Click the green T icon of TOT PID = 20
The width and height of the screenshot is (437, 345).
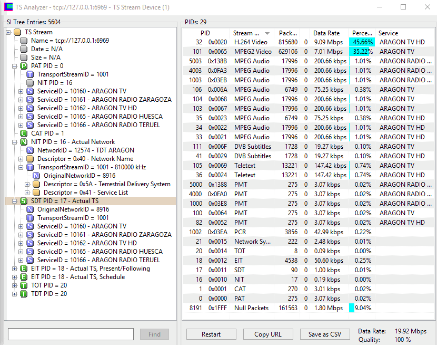click(24, 285)
